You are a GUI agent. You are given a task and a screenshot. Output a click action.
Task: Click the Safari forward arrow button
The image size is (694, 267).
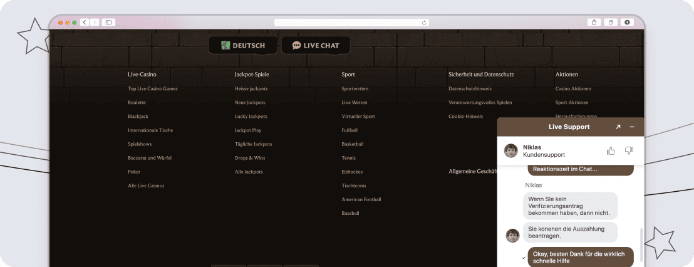click(95, 22)
